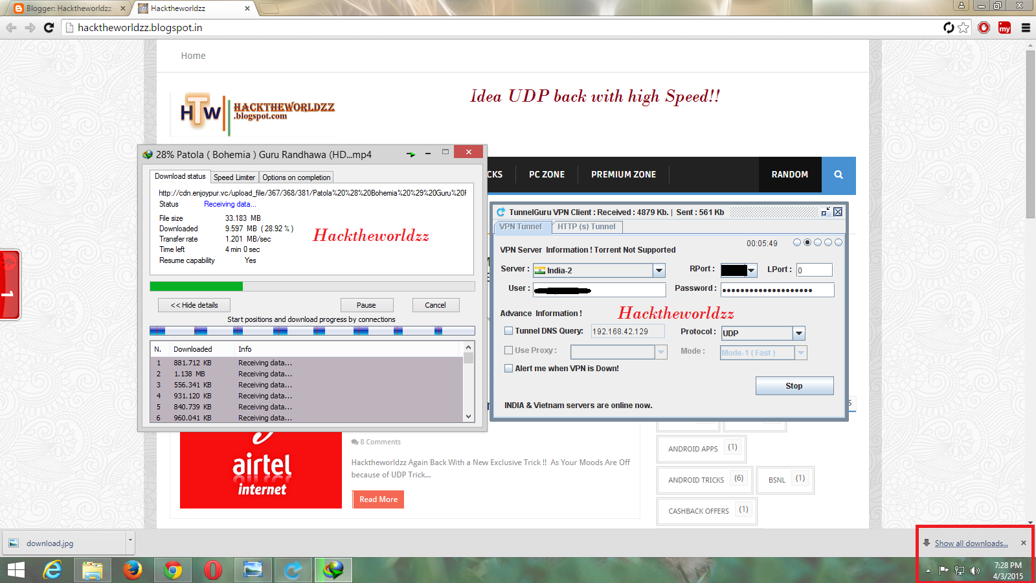Open Windows Start button

tap(16, 570)
